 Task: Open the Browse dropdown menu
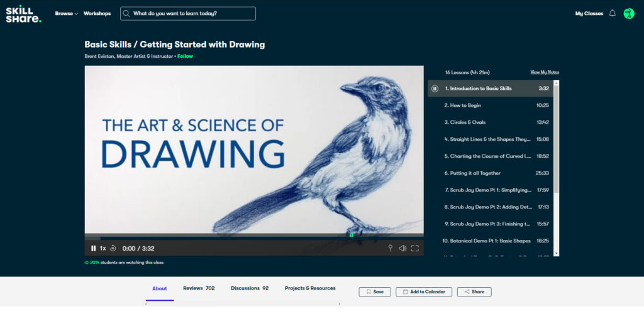tap(67, 14)
